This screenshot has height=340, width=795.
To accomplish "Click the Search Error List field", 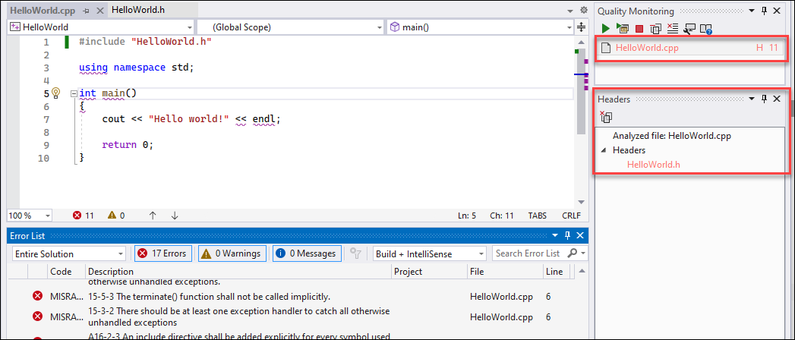I will (x=528, y=253).
